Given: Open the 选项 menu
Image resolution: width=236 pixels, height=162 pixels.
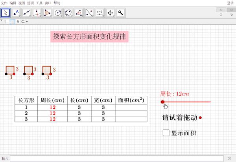Looking at the screenshot, I should click(x=30, y=3).
